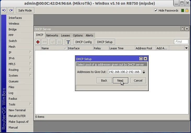Click the minus remove icon
191x133 pixels.
[x=45, y=42]
